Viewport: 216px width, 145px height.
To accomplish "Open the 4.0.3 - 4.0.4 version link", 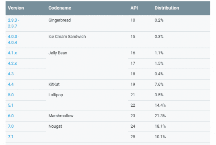I will click(14, 39).
